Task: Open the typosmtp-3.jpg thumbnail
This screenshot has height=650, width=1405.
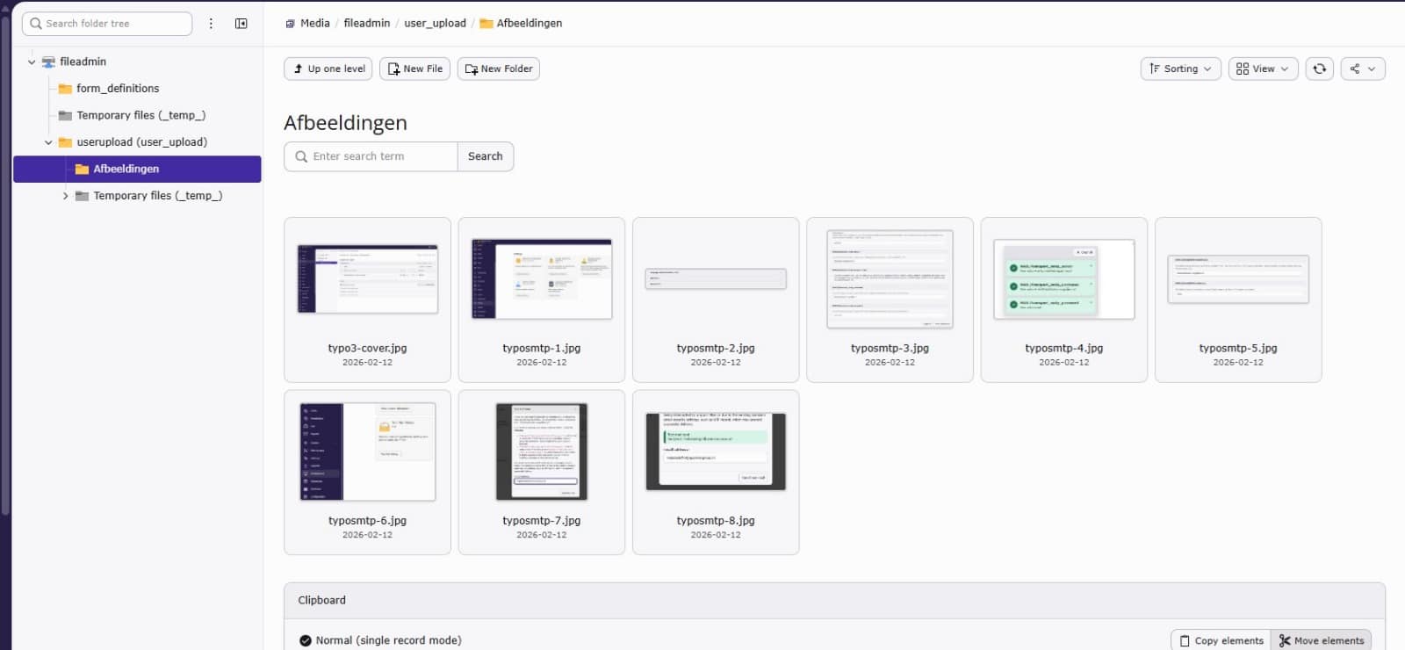Action: pyautogui.click(x=890, y=279)
